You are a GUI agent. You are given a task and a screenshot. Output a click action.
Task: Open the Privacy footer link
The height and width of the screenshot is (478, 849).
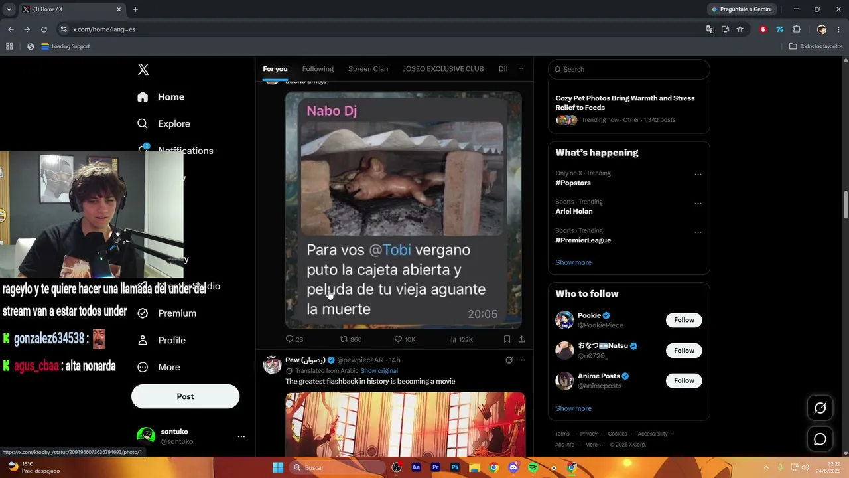588,434
